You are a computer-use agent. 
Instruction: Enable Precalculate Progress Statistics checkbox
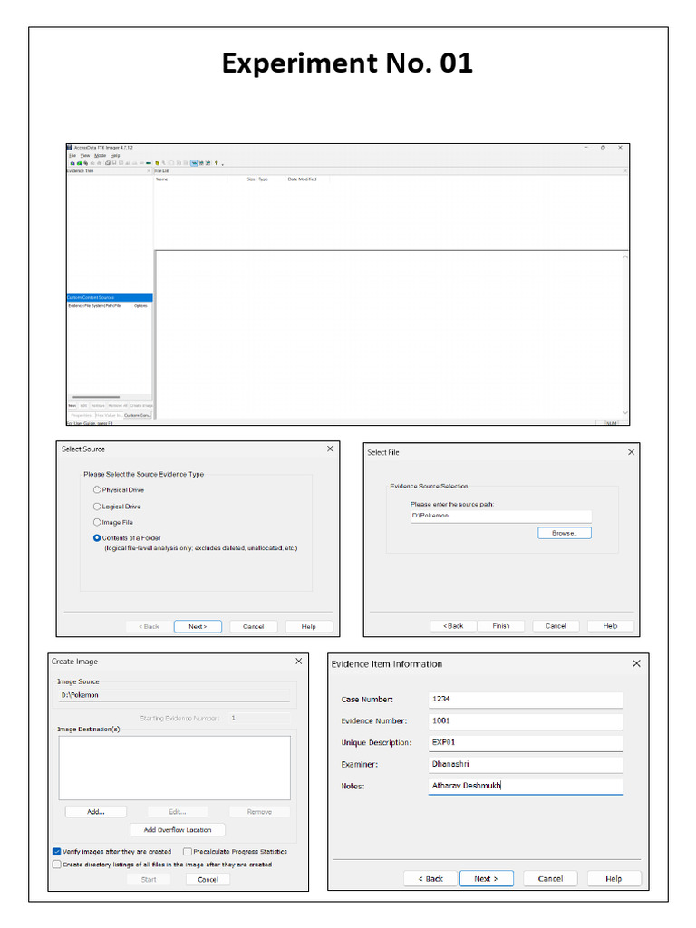tap(187, 852)
